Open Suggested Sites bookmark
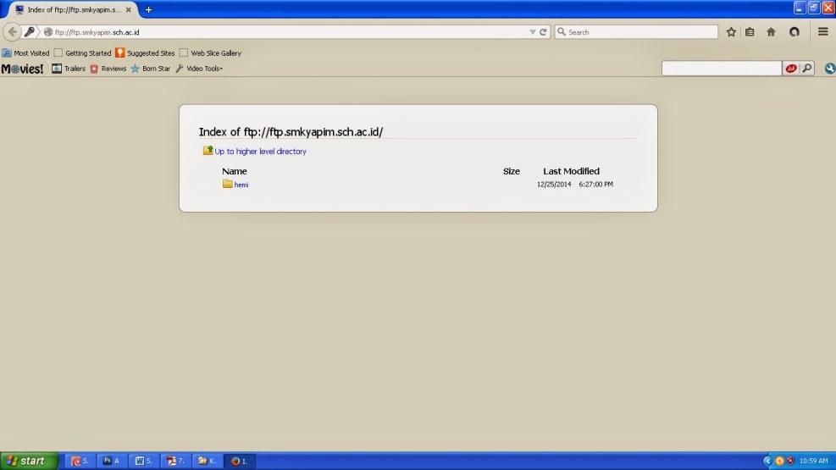Image resolution: width=836 pixels, height=470 pixels. click(146, 53)
